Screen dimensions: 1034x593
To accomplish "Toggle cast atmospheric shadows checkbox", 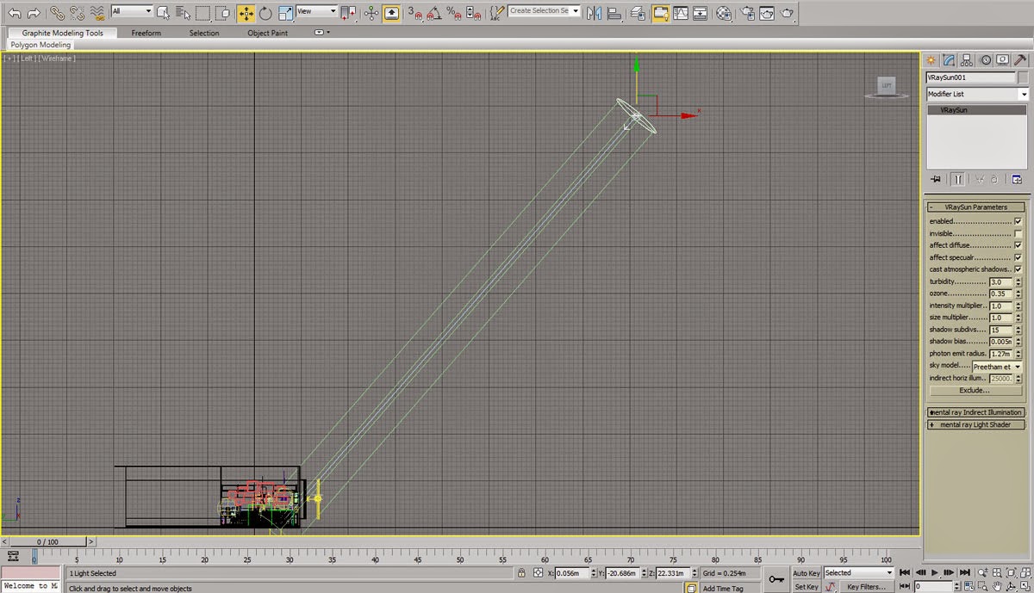I will click(1018, 269).
